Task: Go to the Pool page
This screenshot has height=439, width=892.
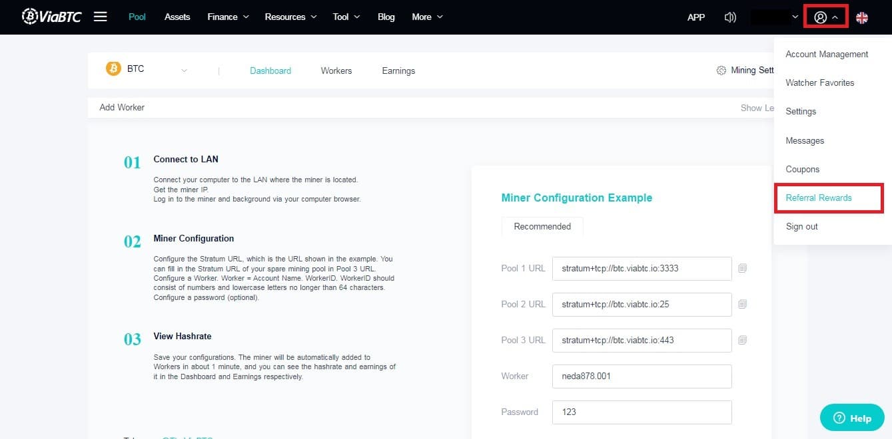Action: click(x=137, y=17)
